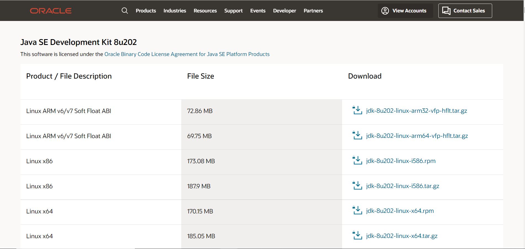
Task: Click download icon for arm64-vfp-hflt.tar.gz
Action: coord(357,135)
